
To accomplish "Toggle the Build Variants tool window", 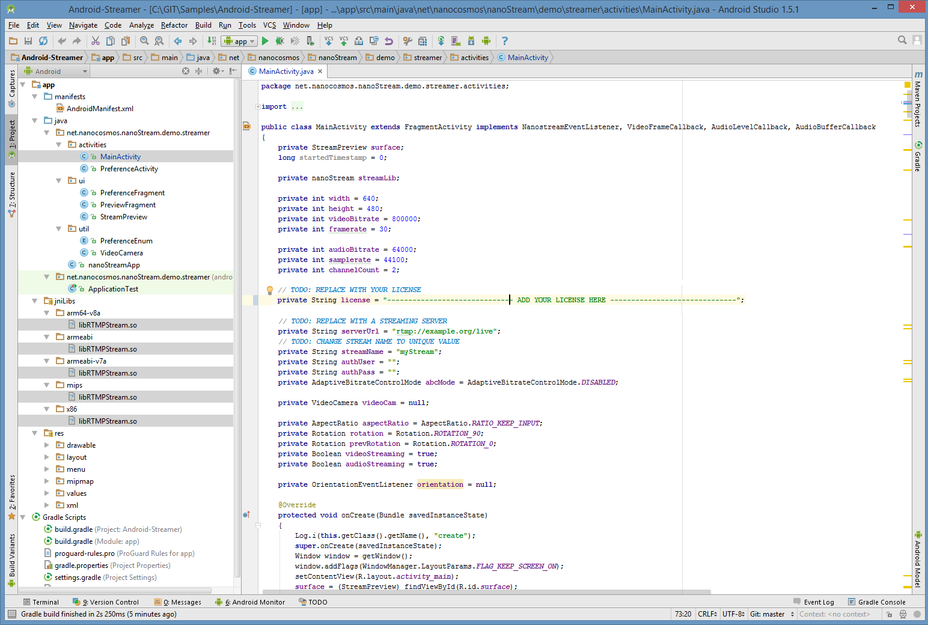I will coord(11,559).
